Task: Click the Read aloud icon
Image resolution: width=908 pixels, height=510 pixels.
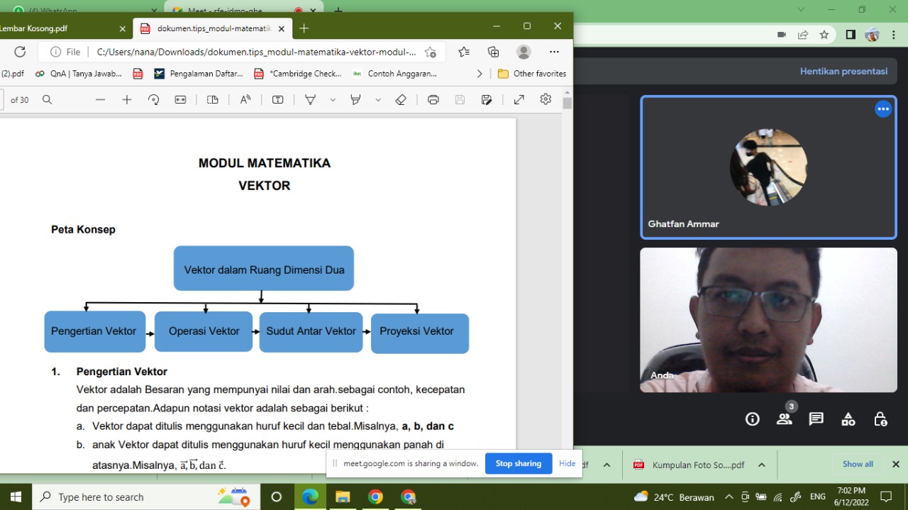Action: tap(245, 100)
